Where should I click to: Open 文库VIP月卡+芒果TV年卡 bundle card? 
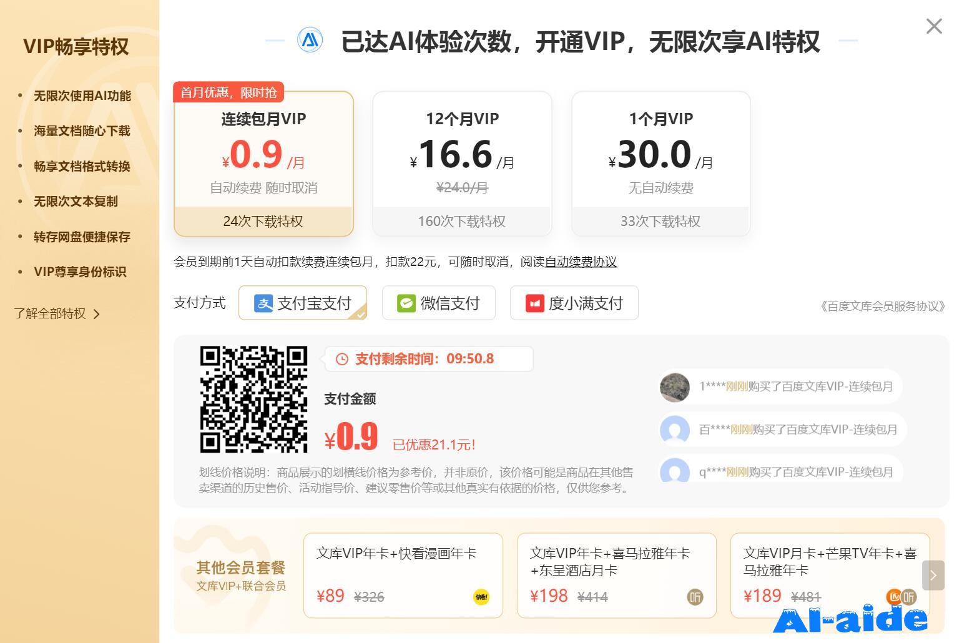coord(830,575)
